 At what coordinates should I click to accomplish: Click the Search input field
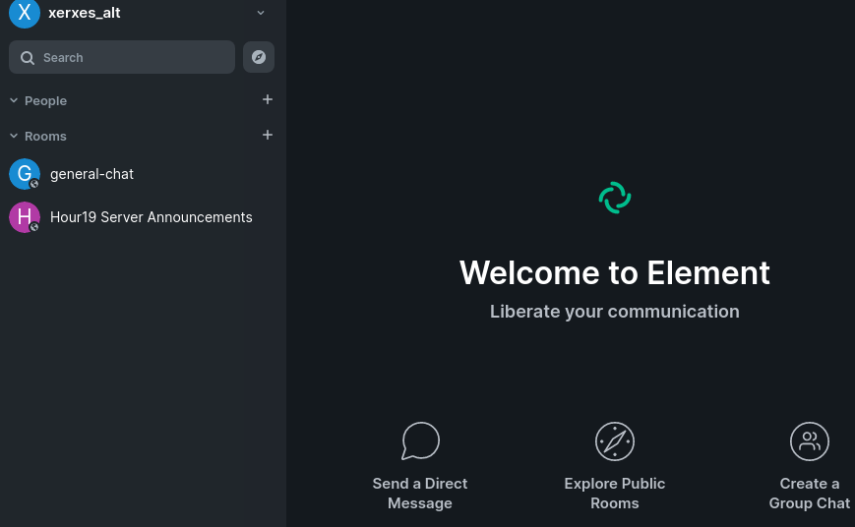122,58
